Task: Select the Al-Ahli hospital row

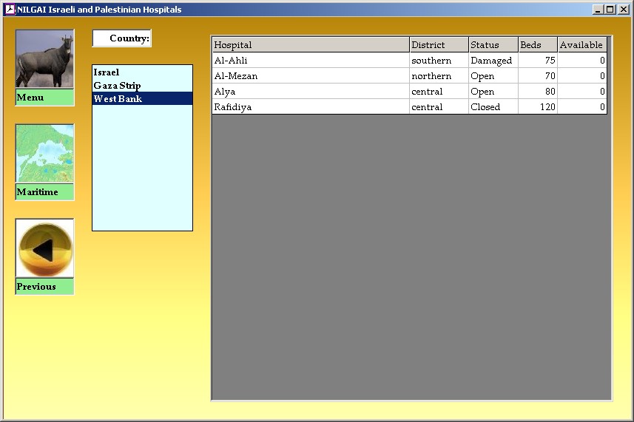Action: (310, 61)
